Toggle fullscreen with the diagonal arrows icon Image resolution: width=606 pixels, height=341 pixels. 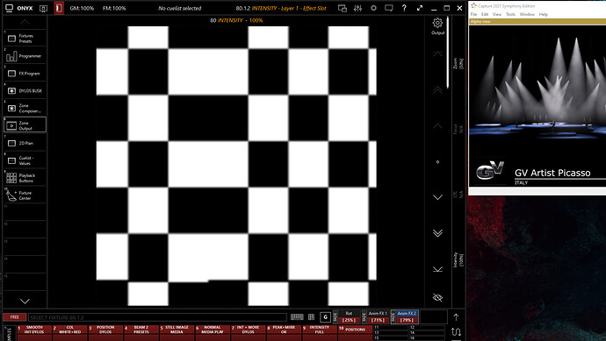pyautogui.click(x=420, y=8)
